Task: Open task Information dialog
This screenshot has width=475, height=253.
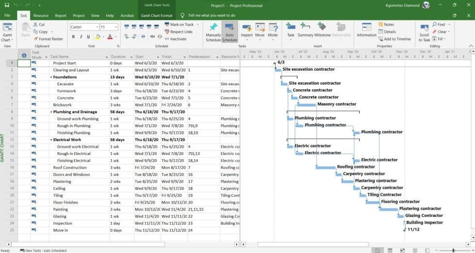Action: [x=366, y=31]
